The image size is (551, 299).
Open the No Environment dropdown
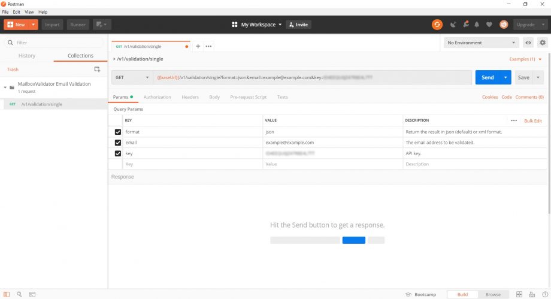point(481,43)
